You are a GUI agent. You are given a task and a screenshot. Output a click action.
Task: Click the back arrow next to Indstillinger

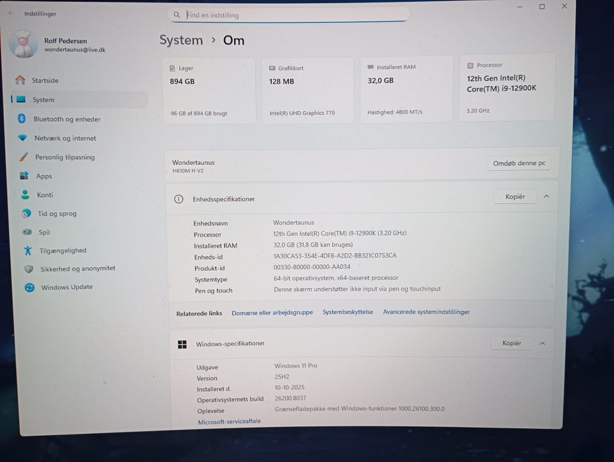[12, 13]
